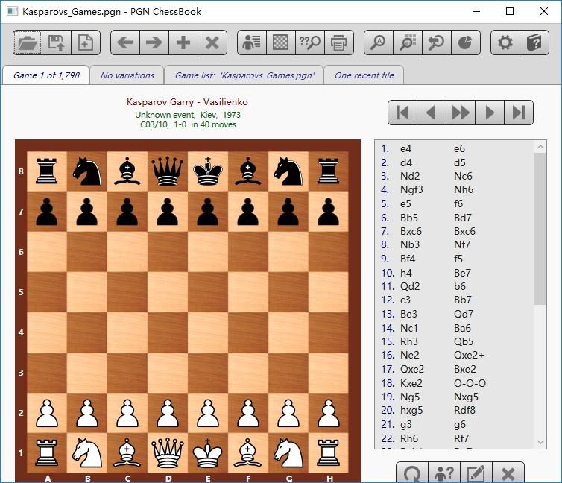Click the black knight on g8
The image size is (562, 483).
coord(288,171)
